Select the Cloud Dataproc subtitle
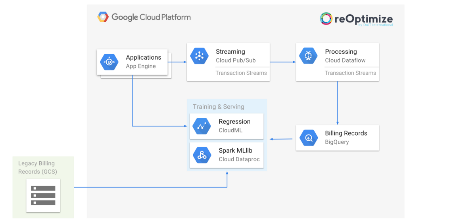Screen dimensions: 476x223 pyautogui.click(x=239, y=159)
